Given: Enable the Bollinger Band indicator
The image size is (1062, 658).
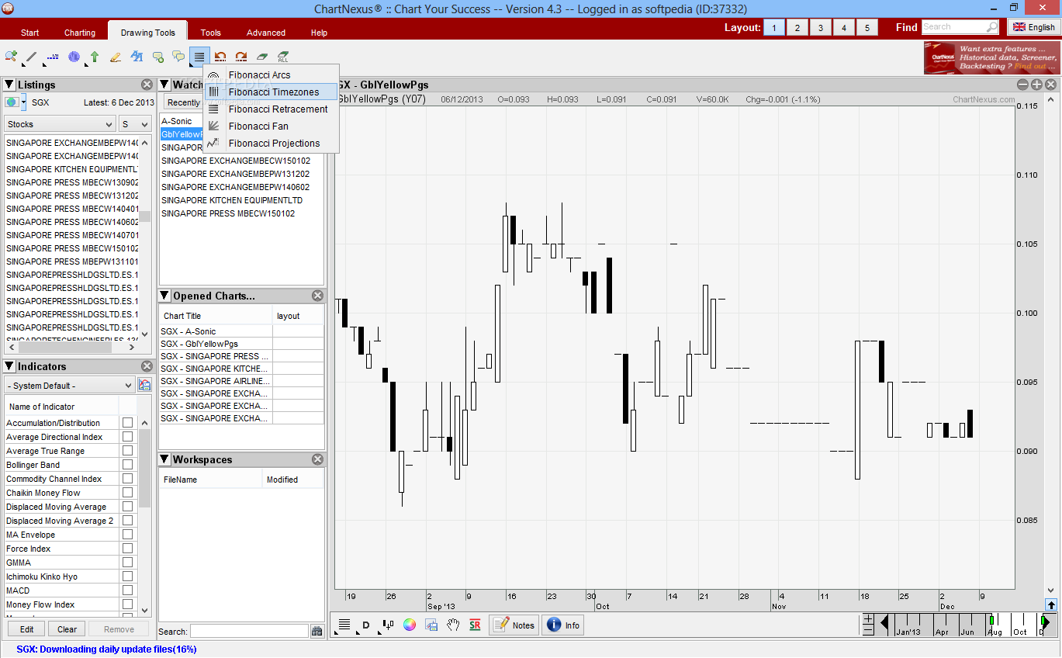Looking at the screenshot, I should 127,465.
